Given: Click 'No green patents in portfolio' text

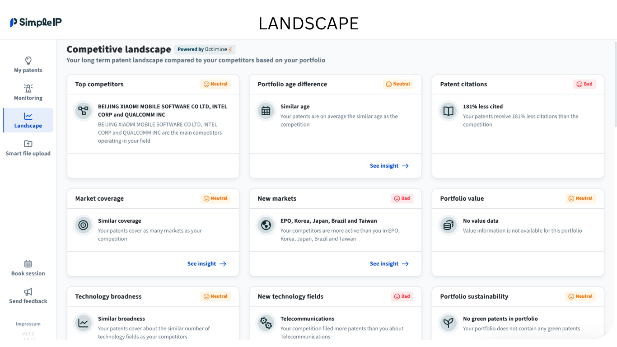Looking at the screenshot, I should click(x=500, y=319).
